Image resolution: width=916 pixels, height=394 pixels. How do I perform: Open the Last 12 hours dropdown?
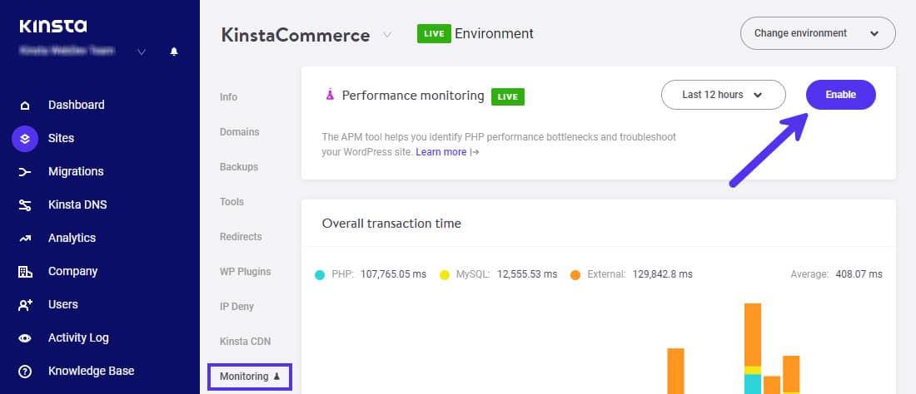(723, 95)
